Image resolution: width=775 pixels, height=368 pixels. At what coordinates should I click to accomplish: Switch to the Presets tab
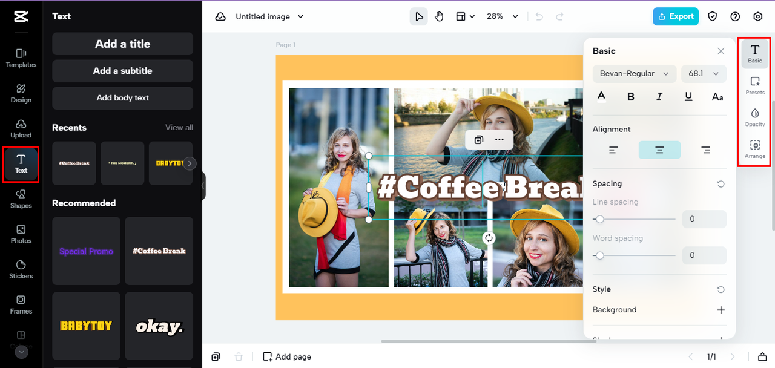click(x=755, y=86)
